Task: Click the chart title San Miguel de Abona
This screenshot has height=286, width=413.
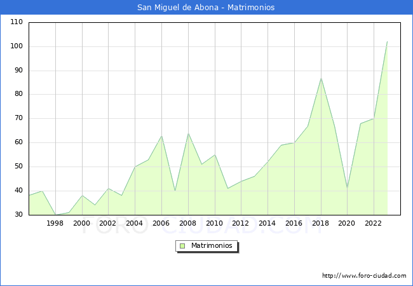Action: tap(206, 8)
